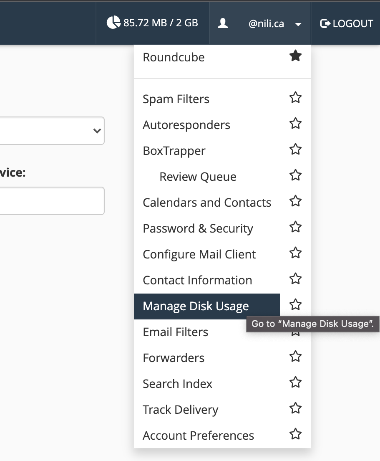Viewport: 380px width, 461px height.
Task: Click star next to Password & Security
Action: click(x=295, y=227)
